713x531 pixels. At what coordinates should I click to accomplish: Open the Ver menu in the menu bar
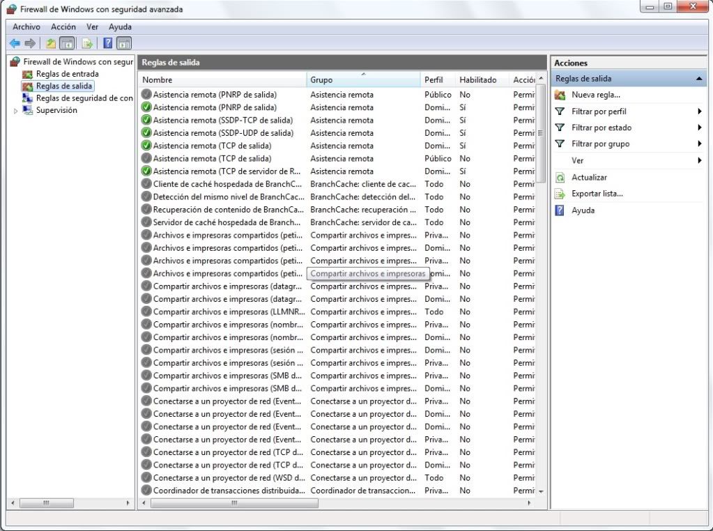pos(92,26)
